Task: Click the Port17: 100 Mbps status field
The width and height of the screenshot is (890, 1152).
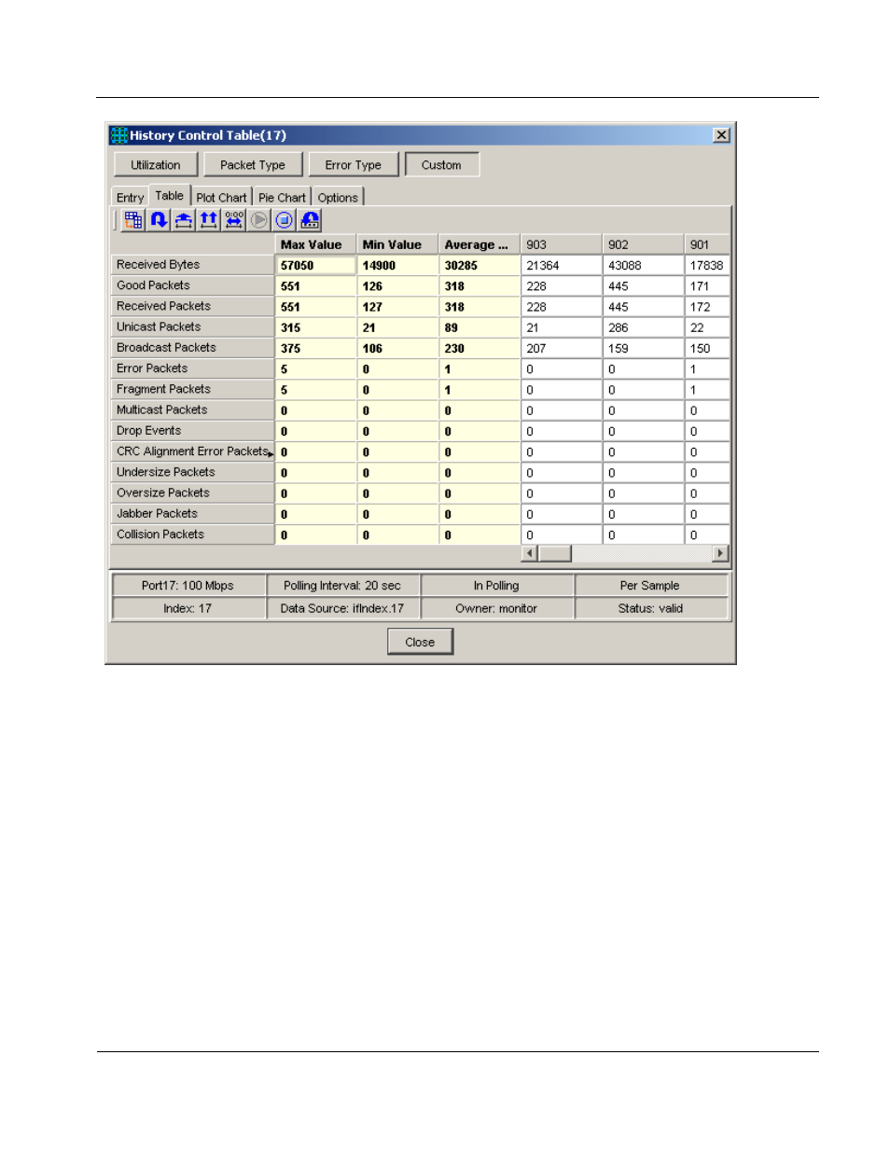Action: point(188,586)
